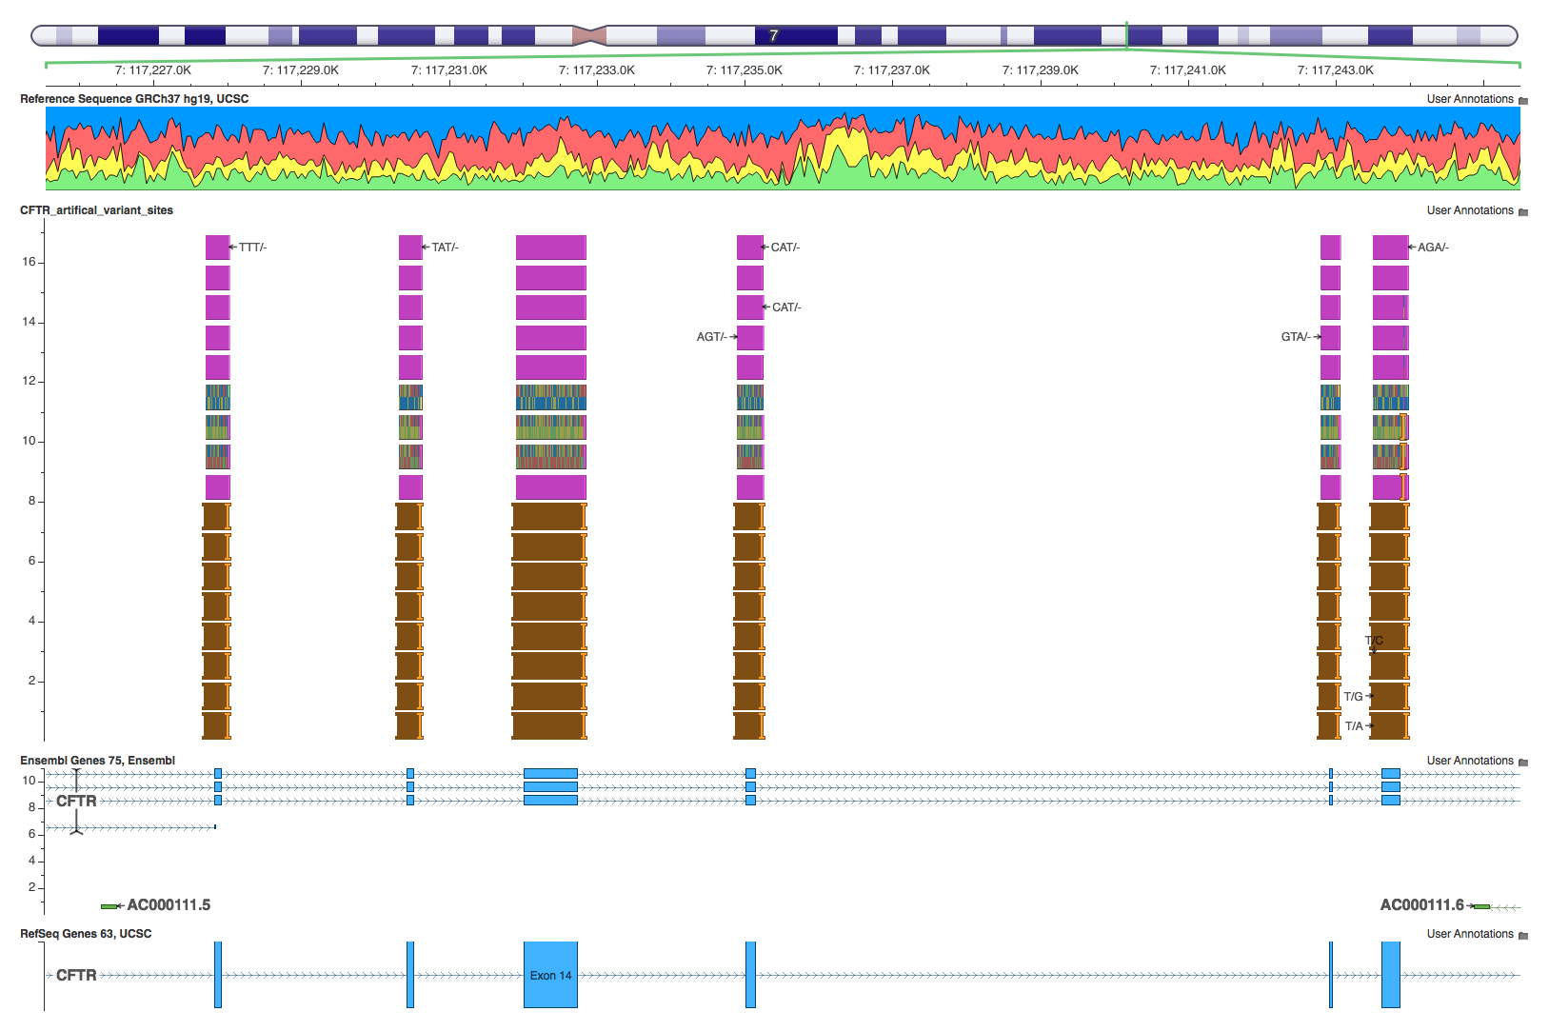Click ruler position 7: 117,229.0K

pos(301,70)
